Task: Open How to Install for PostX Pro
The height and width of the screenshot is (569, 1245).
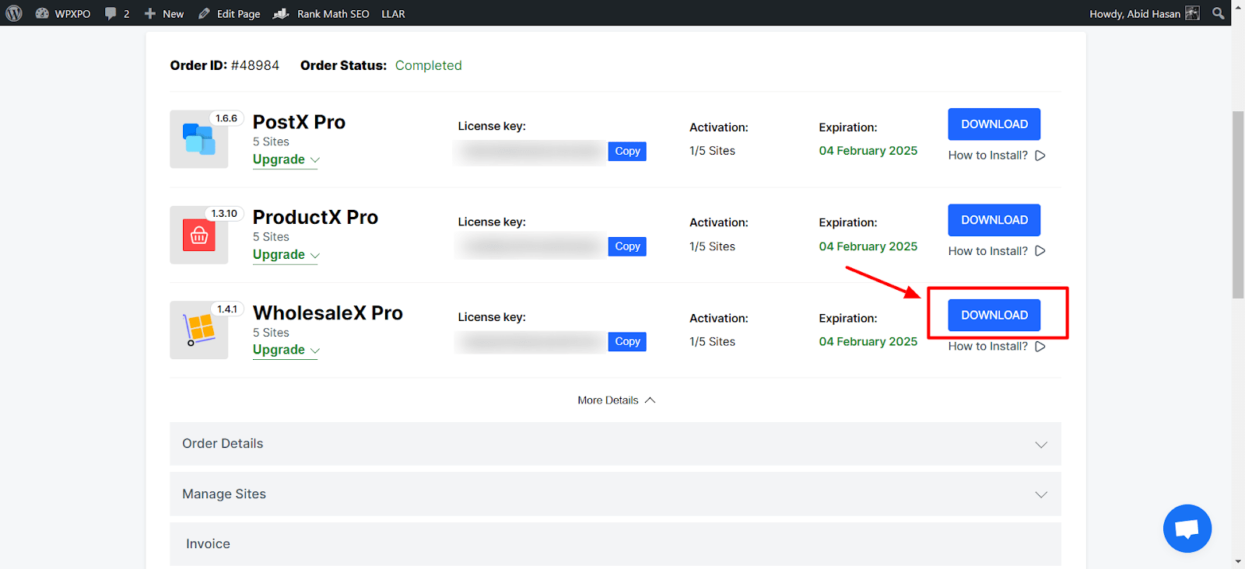Action: [997, 155]
